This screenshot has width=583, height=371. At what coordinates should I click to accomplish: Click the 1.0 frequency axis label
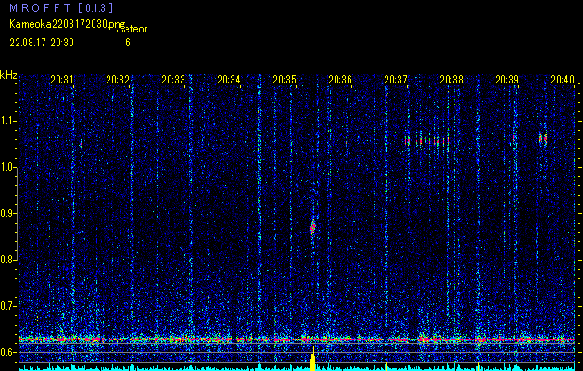point(7,167)
